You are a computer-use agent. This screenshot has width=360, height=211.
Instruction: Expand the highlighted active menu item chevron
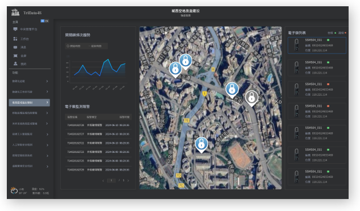click(47, 102)
